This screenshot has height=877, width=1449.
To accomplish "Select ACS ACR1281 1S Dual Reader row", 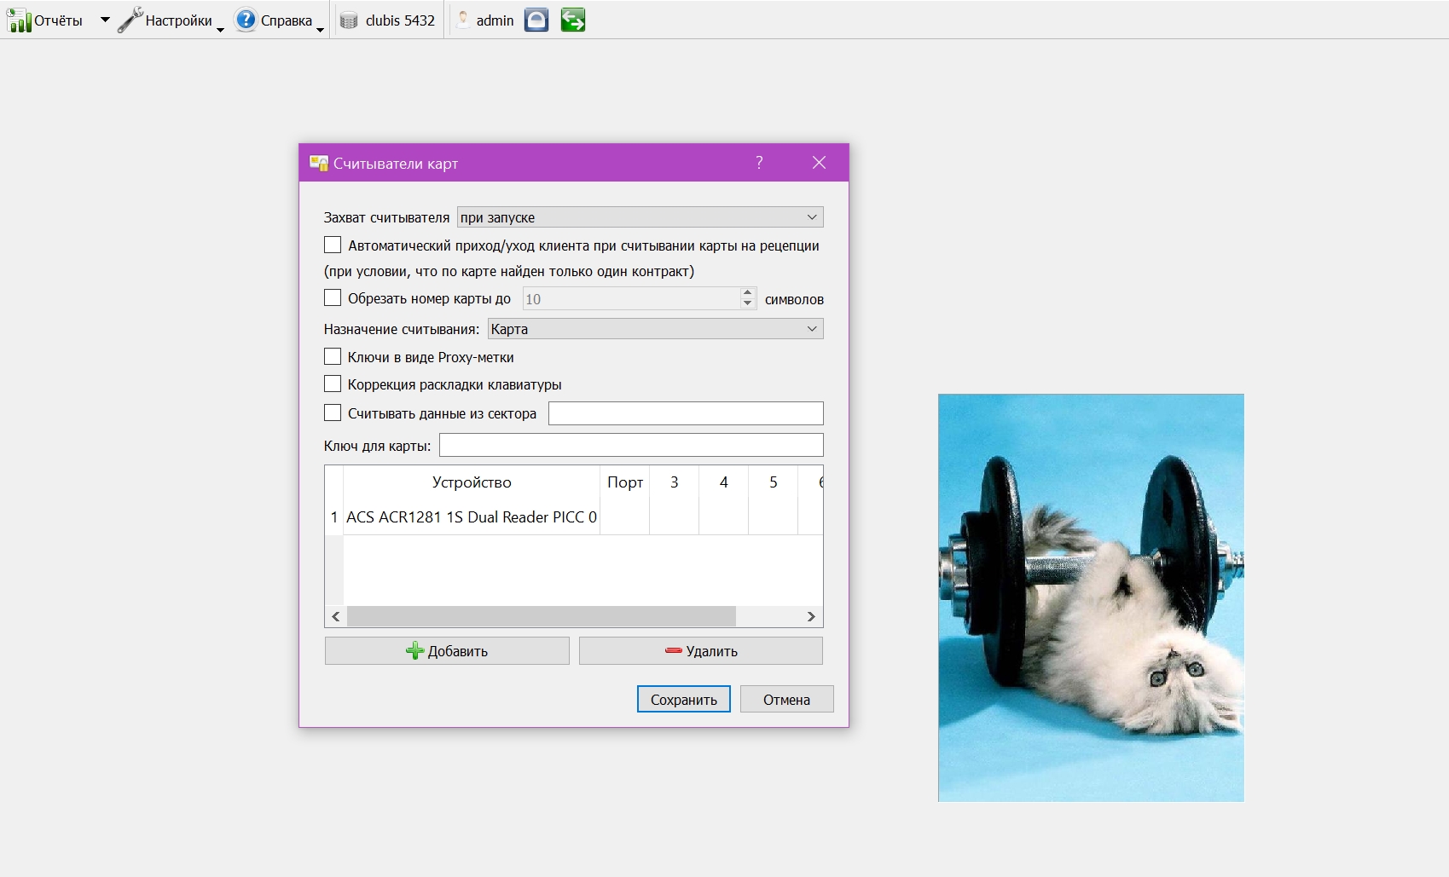I will (x=472, y=517).
